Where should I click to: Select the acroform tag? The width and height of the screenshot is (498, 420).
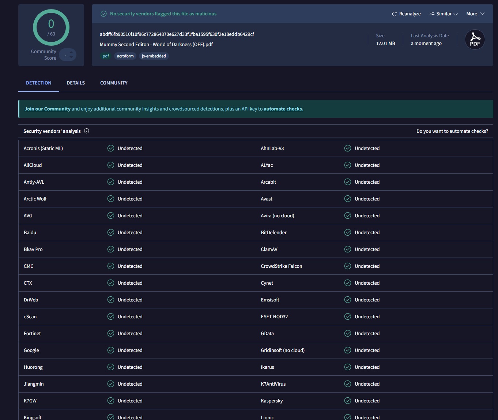tap(125, 56)
